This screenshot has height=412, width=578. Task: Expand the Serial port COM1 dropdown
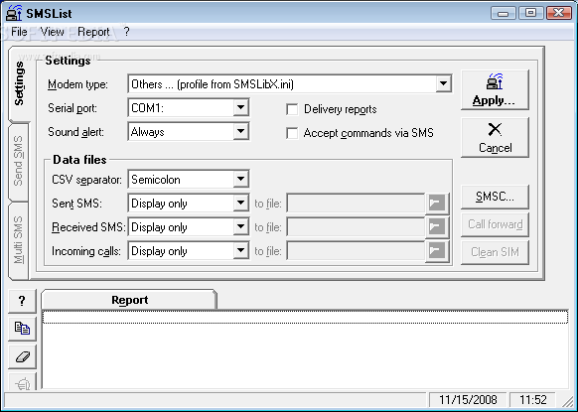pyautogui.click(x=240, y=107)
